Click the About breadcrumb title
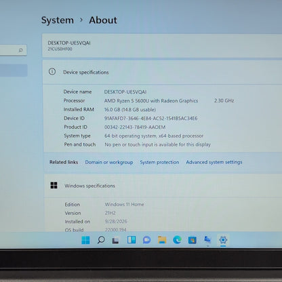 pos(103,20)
